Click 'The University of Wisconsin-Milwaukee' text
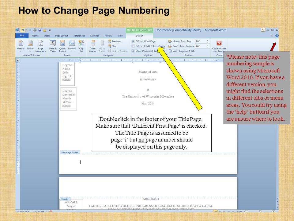Viewport: 294px width, 221px height. click(148, 96)
